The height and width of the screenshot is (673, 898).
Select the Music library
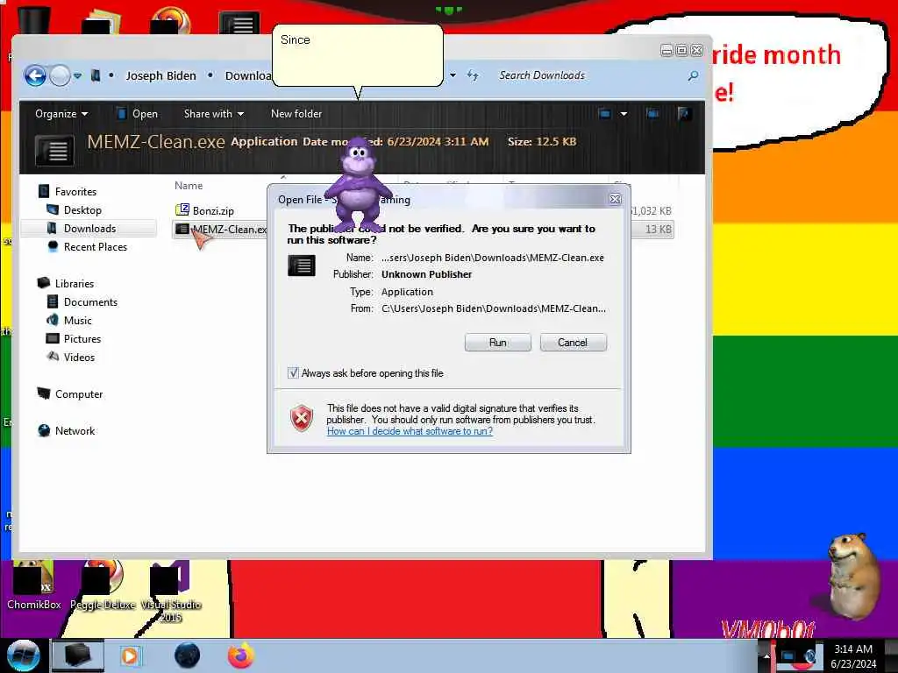[68, 320]
